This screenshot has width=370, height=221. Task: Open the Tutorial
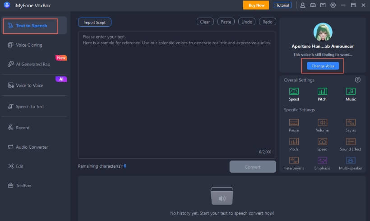tap(282, 5)
